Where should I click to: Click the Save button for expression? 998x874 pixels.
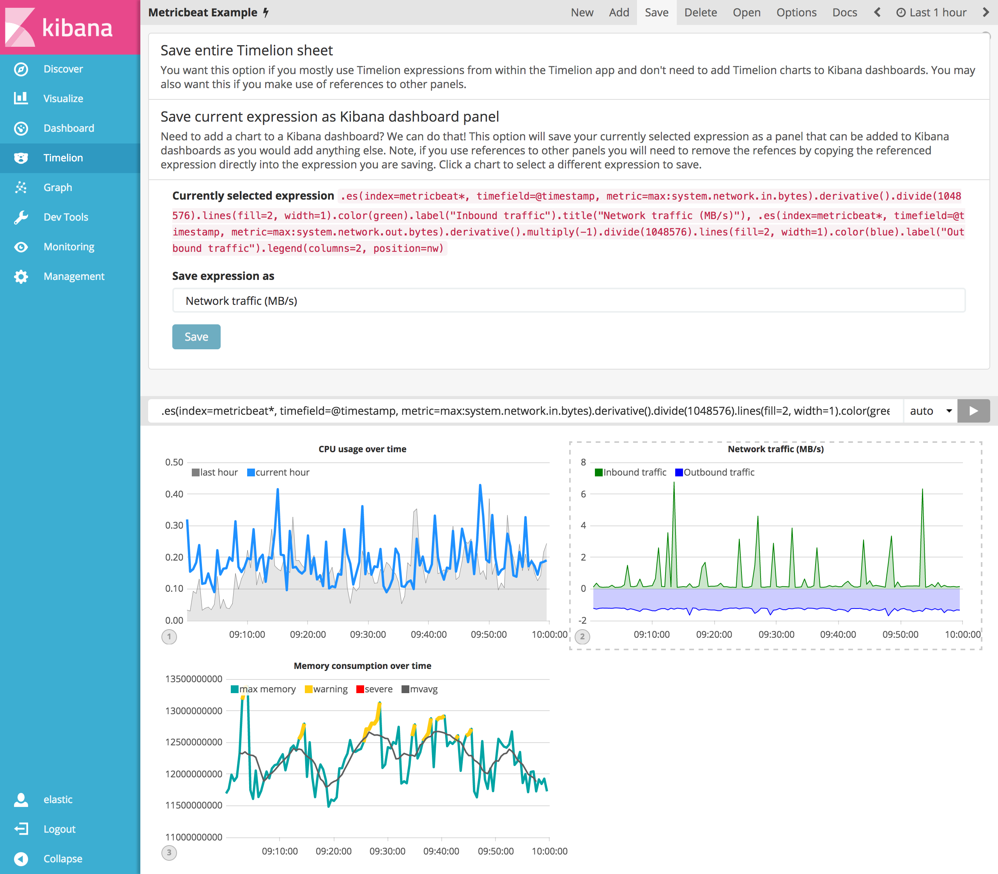[196, 337]
